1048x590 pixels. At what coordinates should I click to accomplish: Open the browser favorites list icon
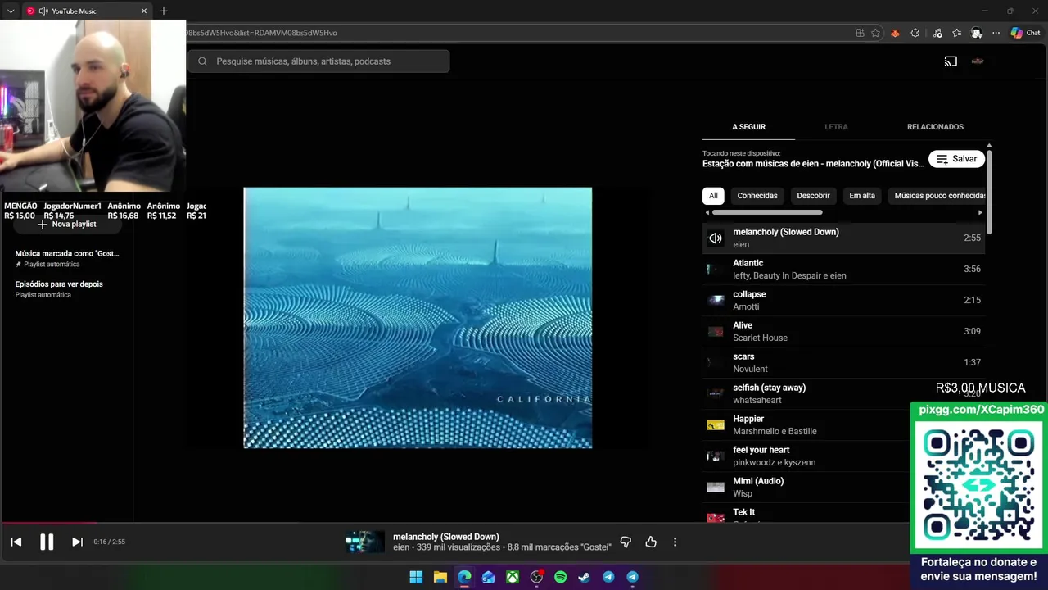point(956,33)
